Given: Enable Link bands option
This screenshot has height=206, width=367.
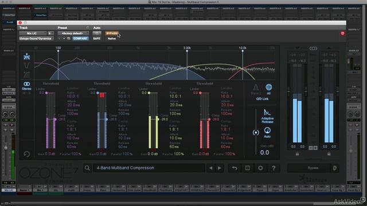Looking at the screenshot, I should (x=262, y=99).
